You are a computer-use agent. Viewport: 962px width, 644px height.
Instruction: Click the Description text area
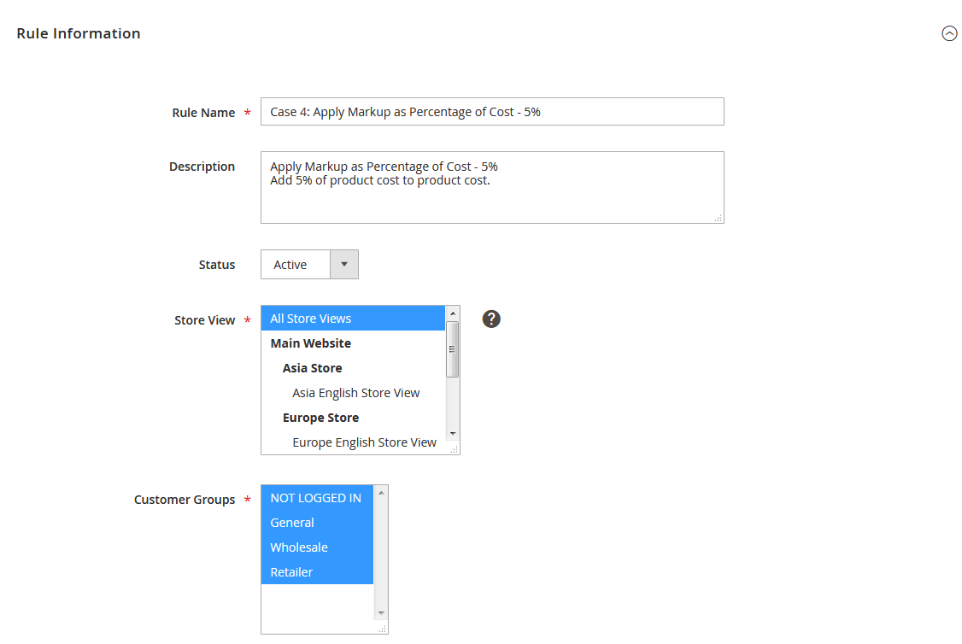(x=492, y=188)
